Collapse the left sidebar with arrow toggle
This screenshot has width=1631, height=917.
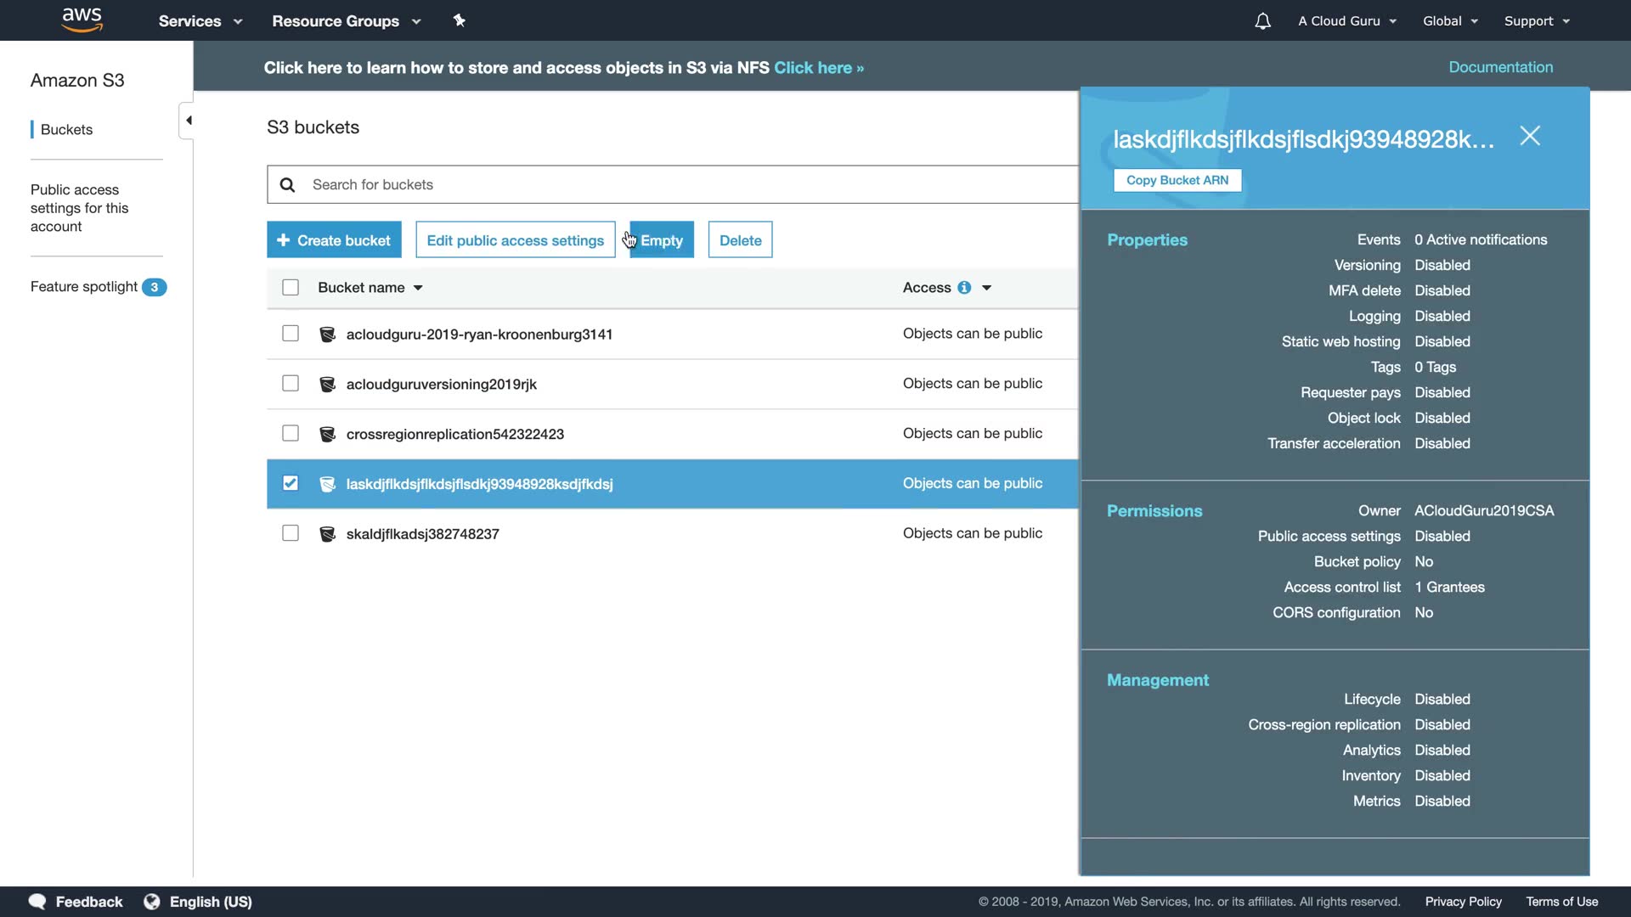pos(188,121)
